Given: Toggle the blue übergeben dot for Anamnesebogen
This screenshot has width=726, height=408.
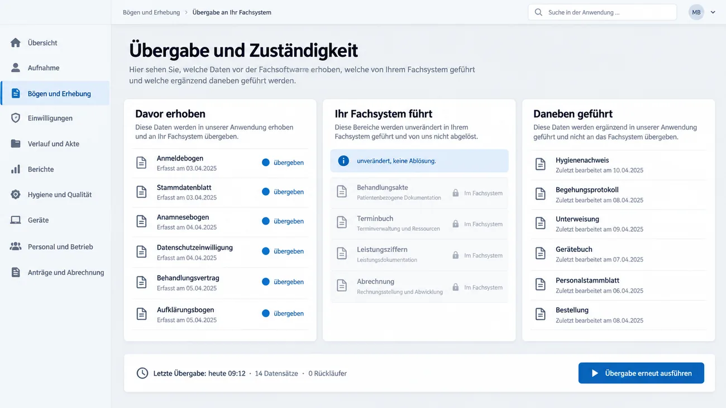Looking at the screenshot, I should pyautogui.click(x=266, y=221).
